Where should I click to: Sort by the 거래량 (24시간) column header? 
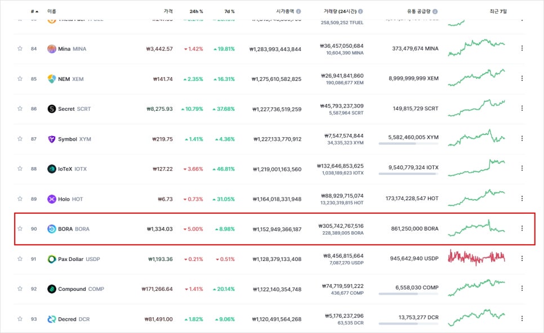tap(340, 11)
